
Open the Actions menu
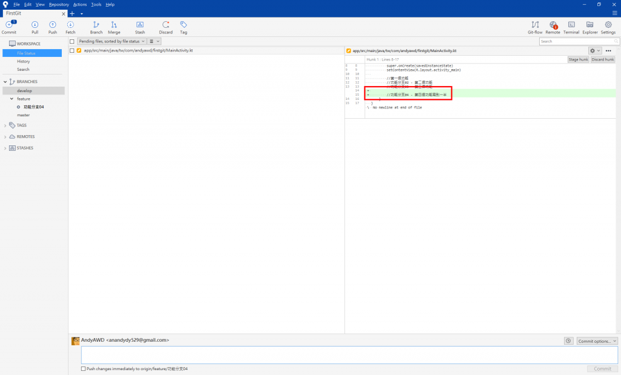[x=80, y=4]
